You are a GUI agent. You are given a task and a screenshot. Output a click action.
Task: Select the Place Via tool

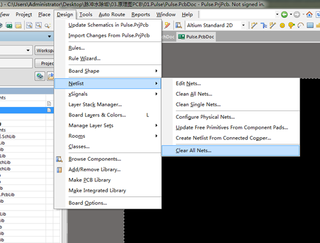291,25
